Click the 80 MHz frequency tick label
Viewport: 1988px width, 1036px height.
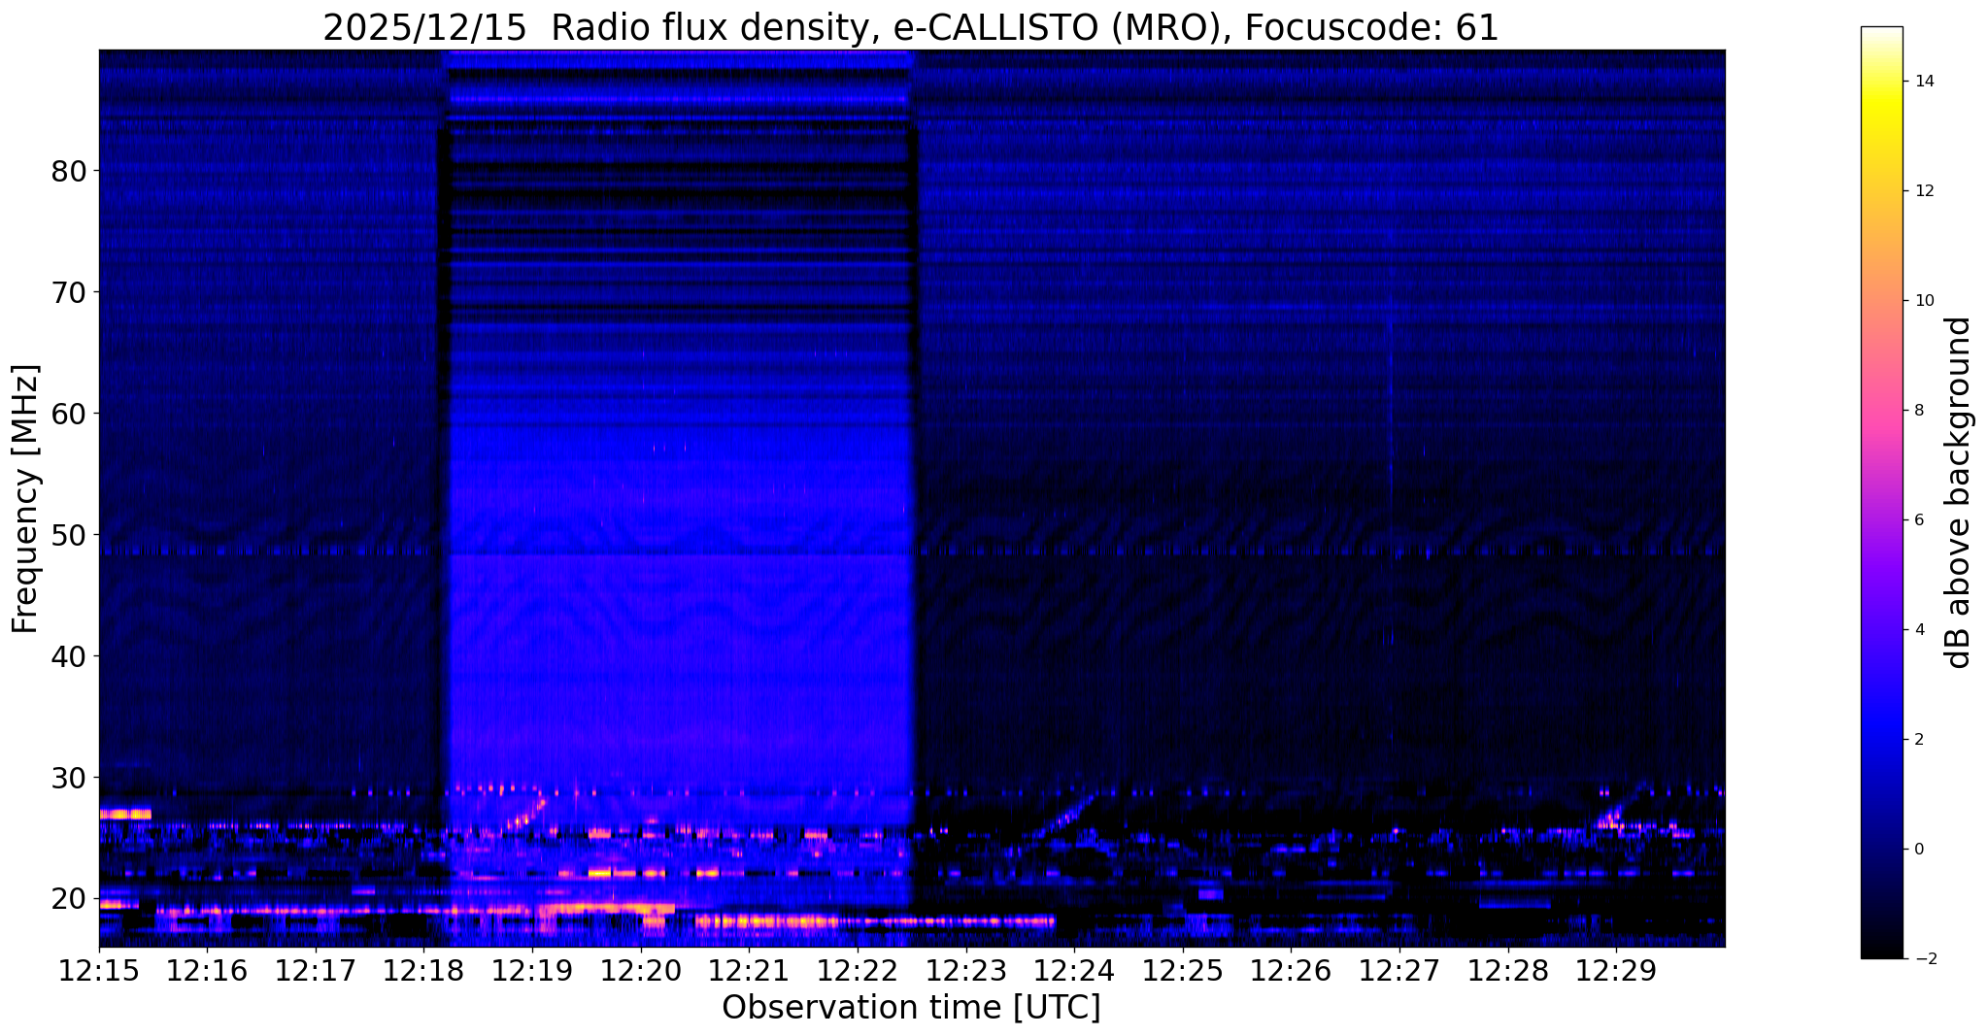click(68, 170)
